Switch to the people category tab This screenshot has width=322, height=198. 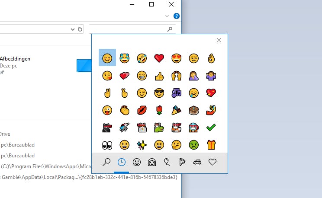pos(152,162)
